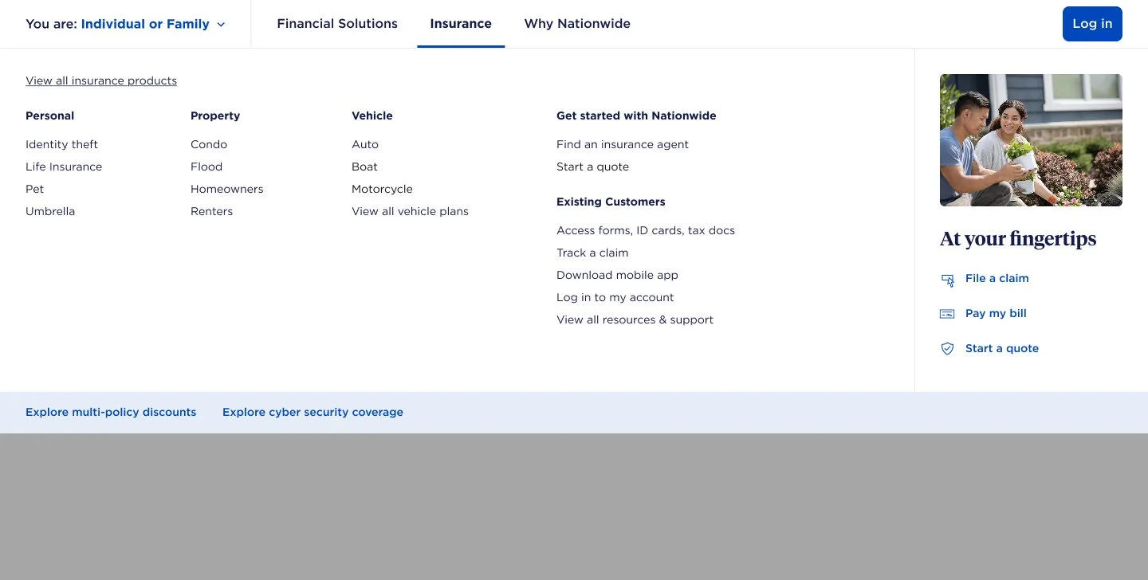This screenshot has height=580, width=1148.
Task: Select Flood insurance
Action: click(x=206, y=167)
